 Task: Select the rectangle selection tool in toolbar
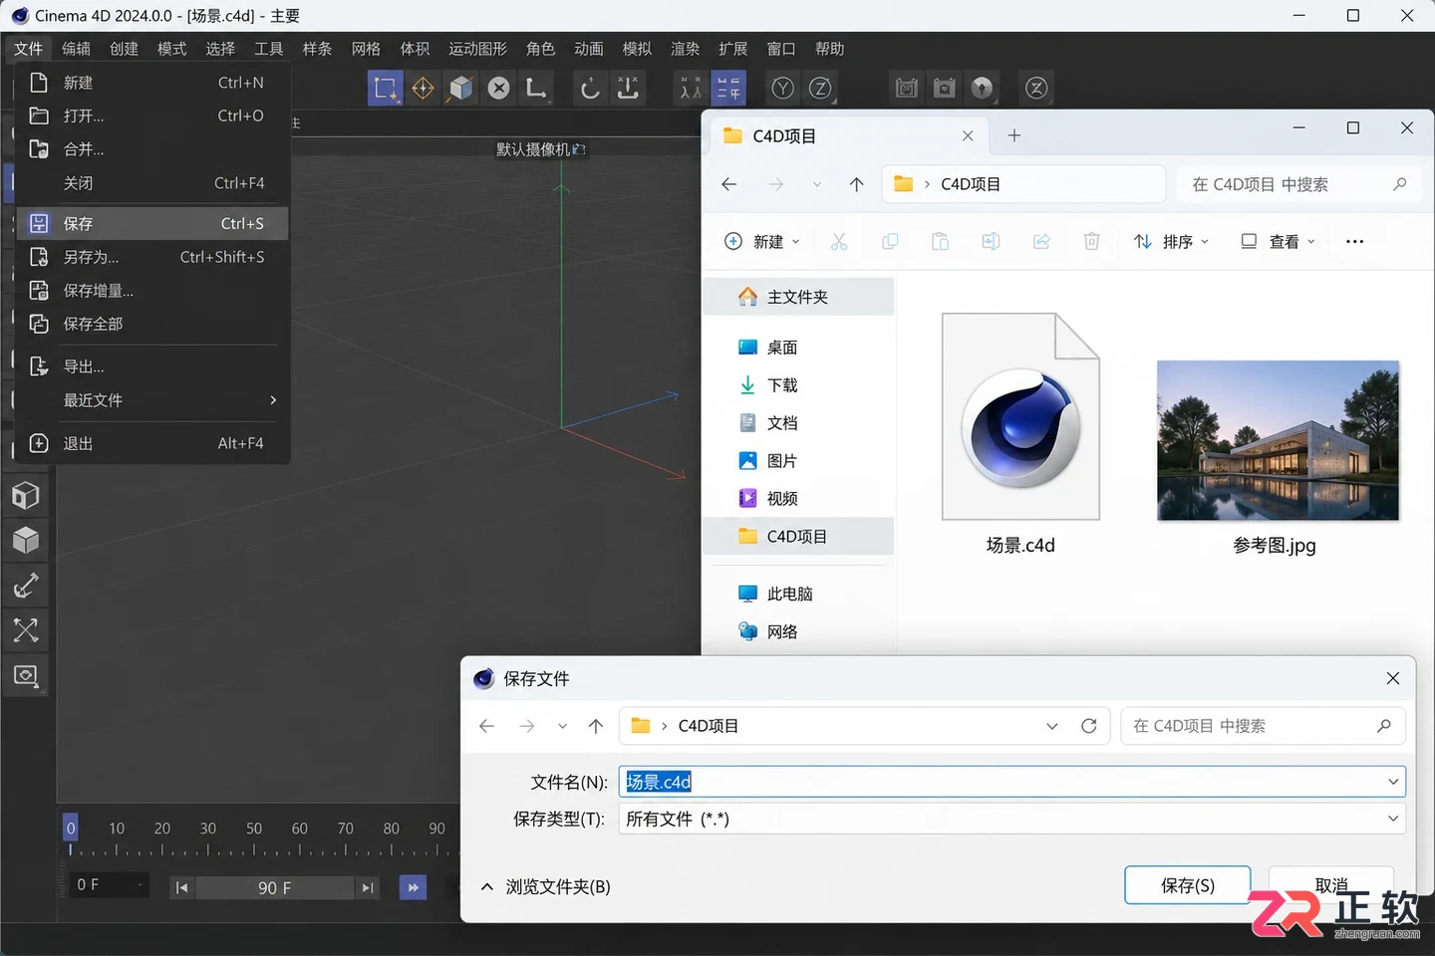pos(385,88)
